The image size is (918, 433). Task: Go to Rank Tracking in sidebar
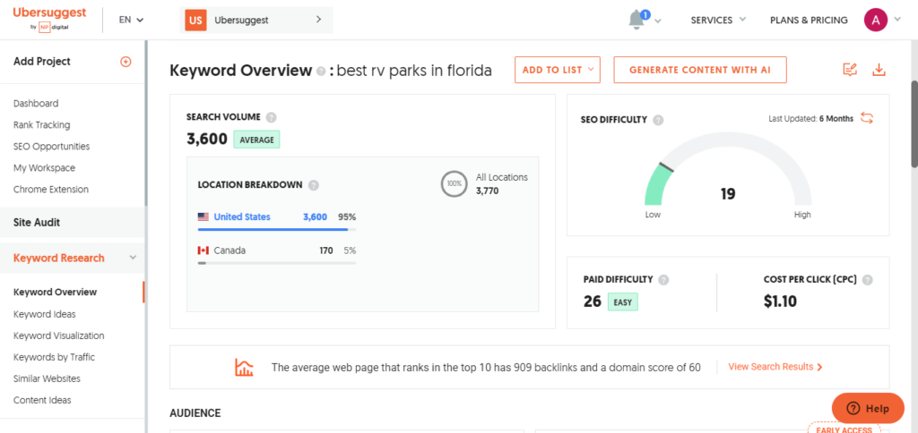tap(41, 125)
